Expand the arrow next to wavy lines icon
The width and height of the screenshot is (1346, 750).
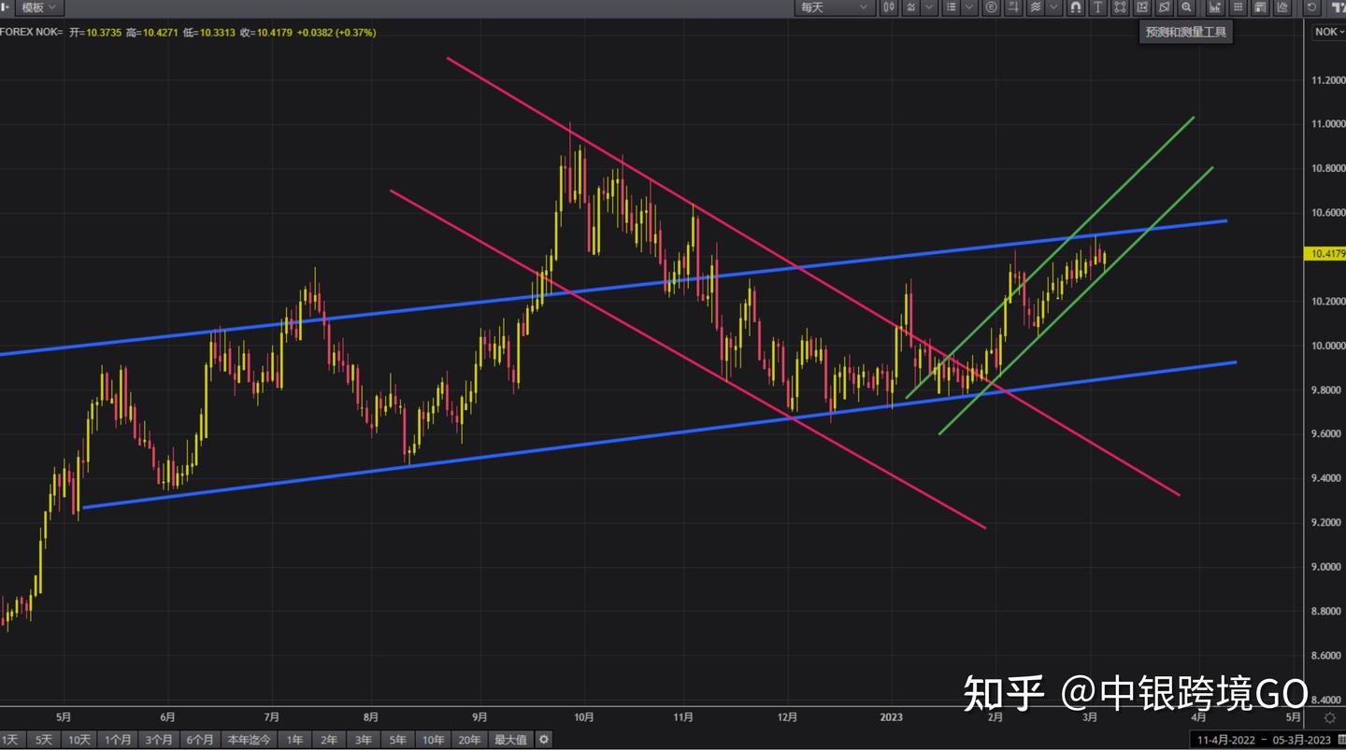click(x=1054, y=7)
